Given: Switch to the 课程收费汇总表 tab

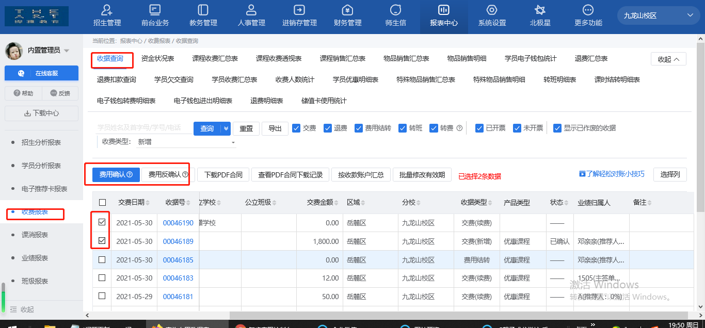Looking at the screenshot, I should point(215,58).
